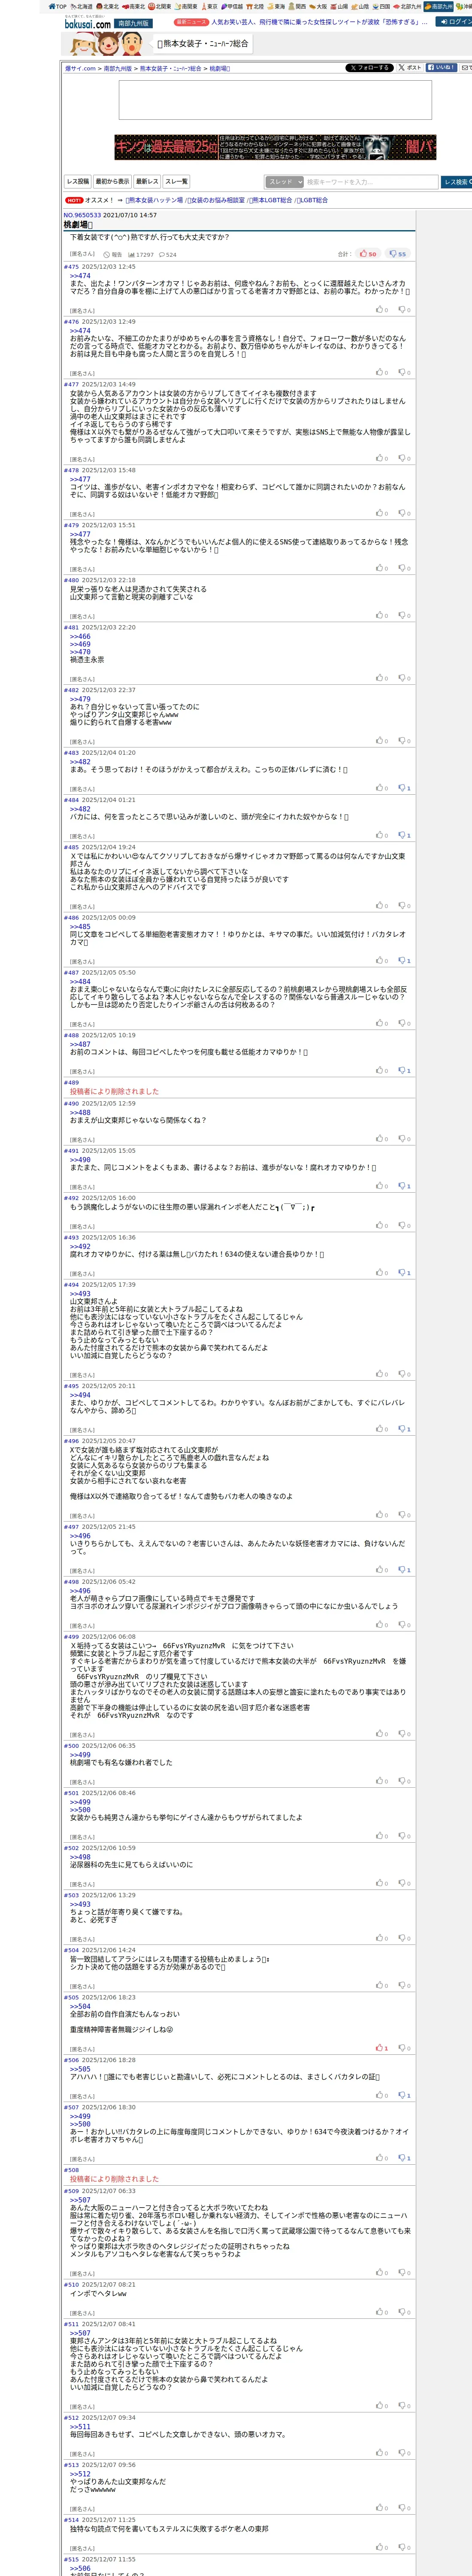Open the >>477 anchor in post #478
This screenshot has height=2576, width=472.
(80, 479)
